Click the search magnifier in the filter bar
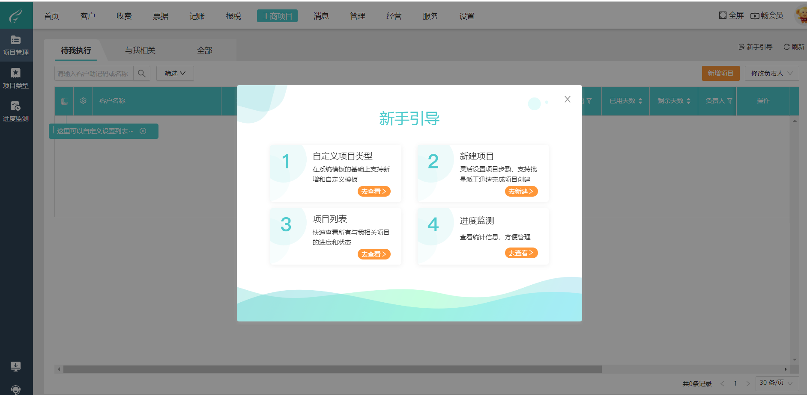Viewport: 807px width, 395px height. click(x=142, y=73)
